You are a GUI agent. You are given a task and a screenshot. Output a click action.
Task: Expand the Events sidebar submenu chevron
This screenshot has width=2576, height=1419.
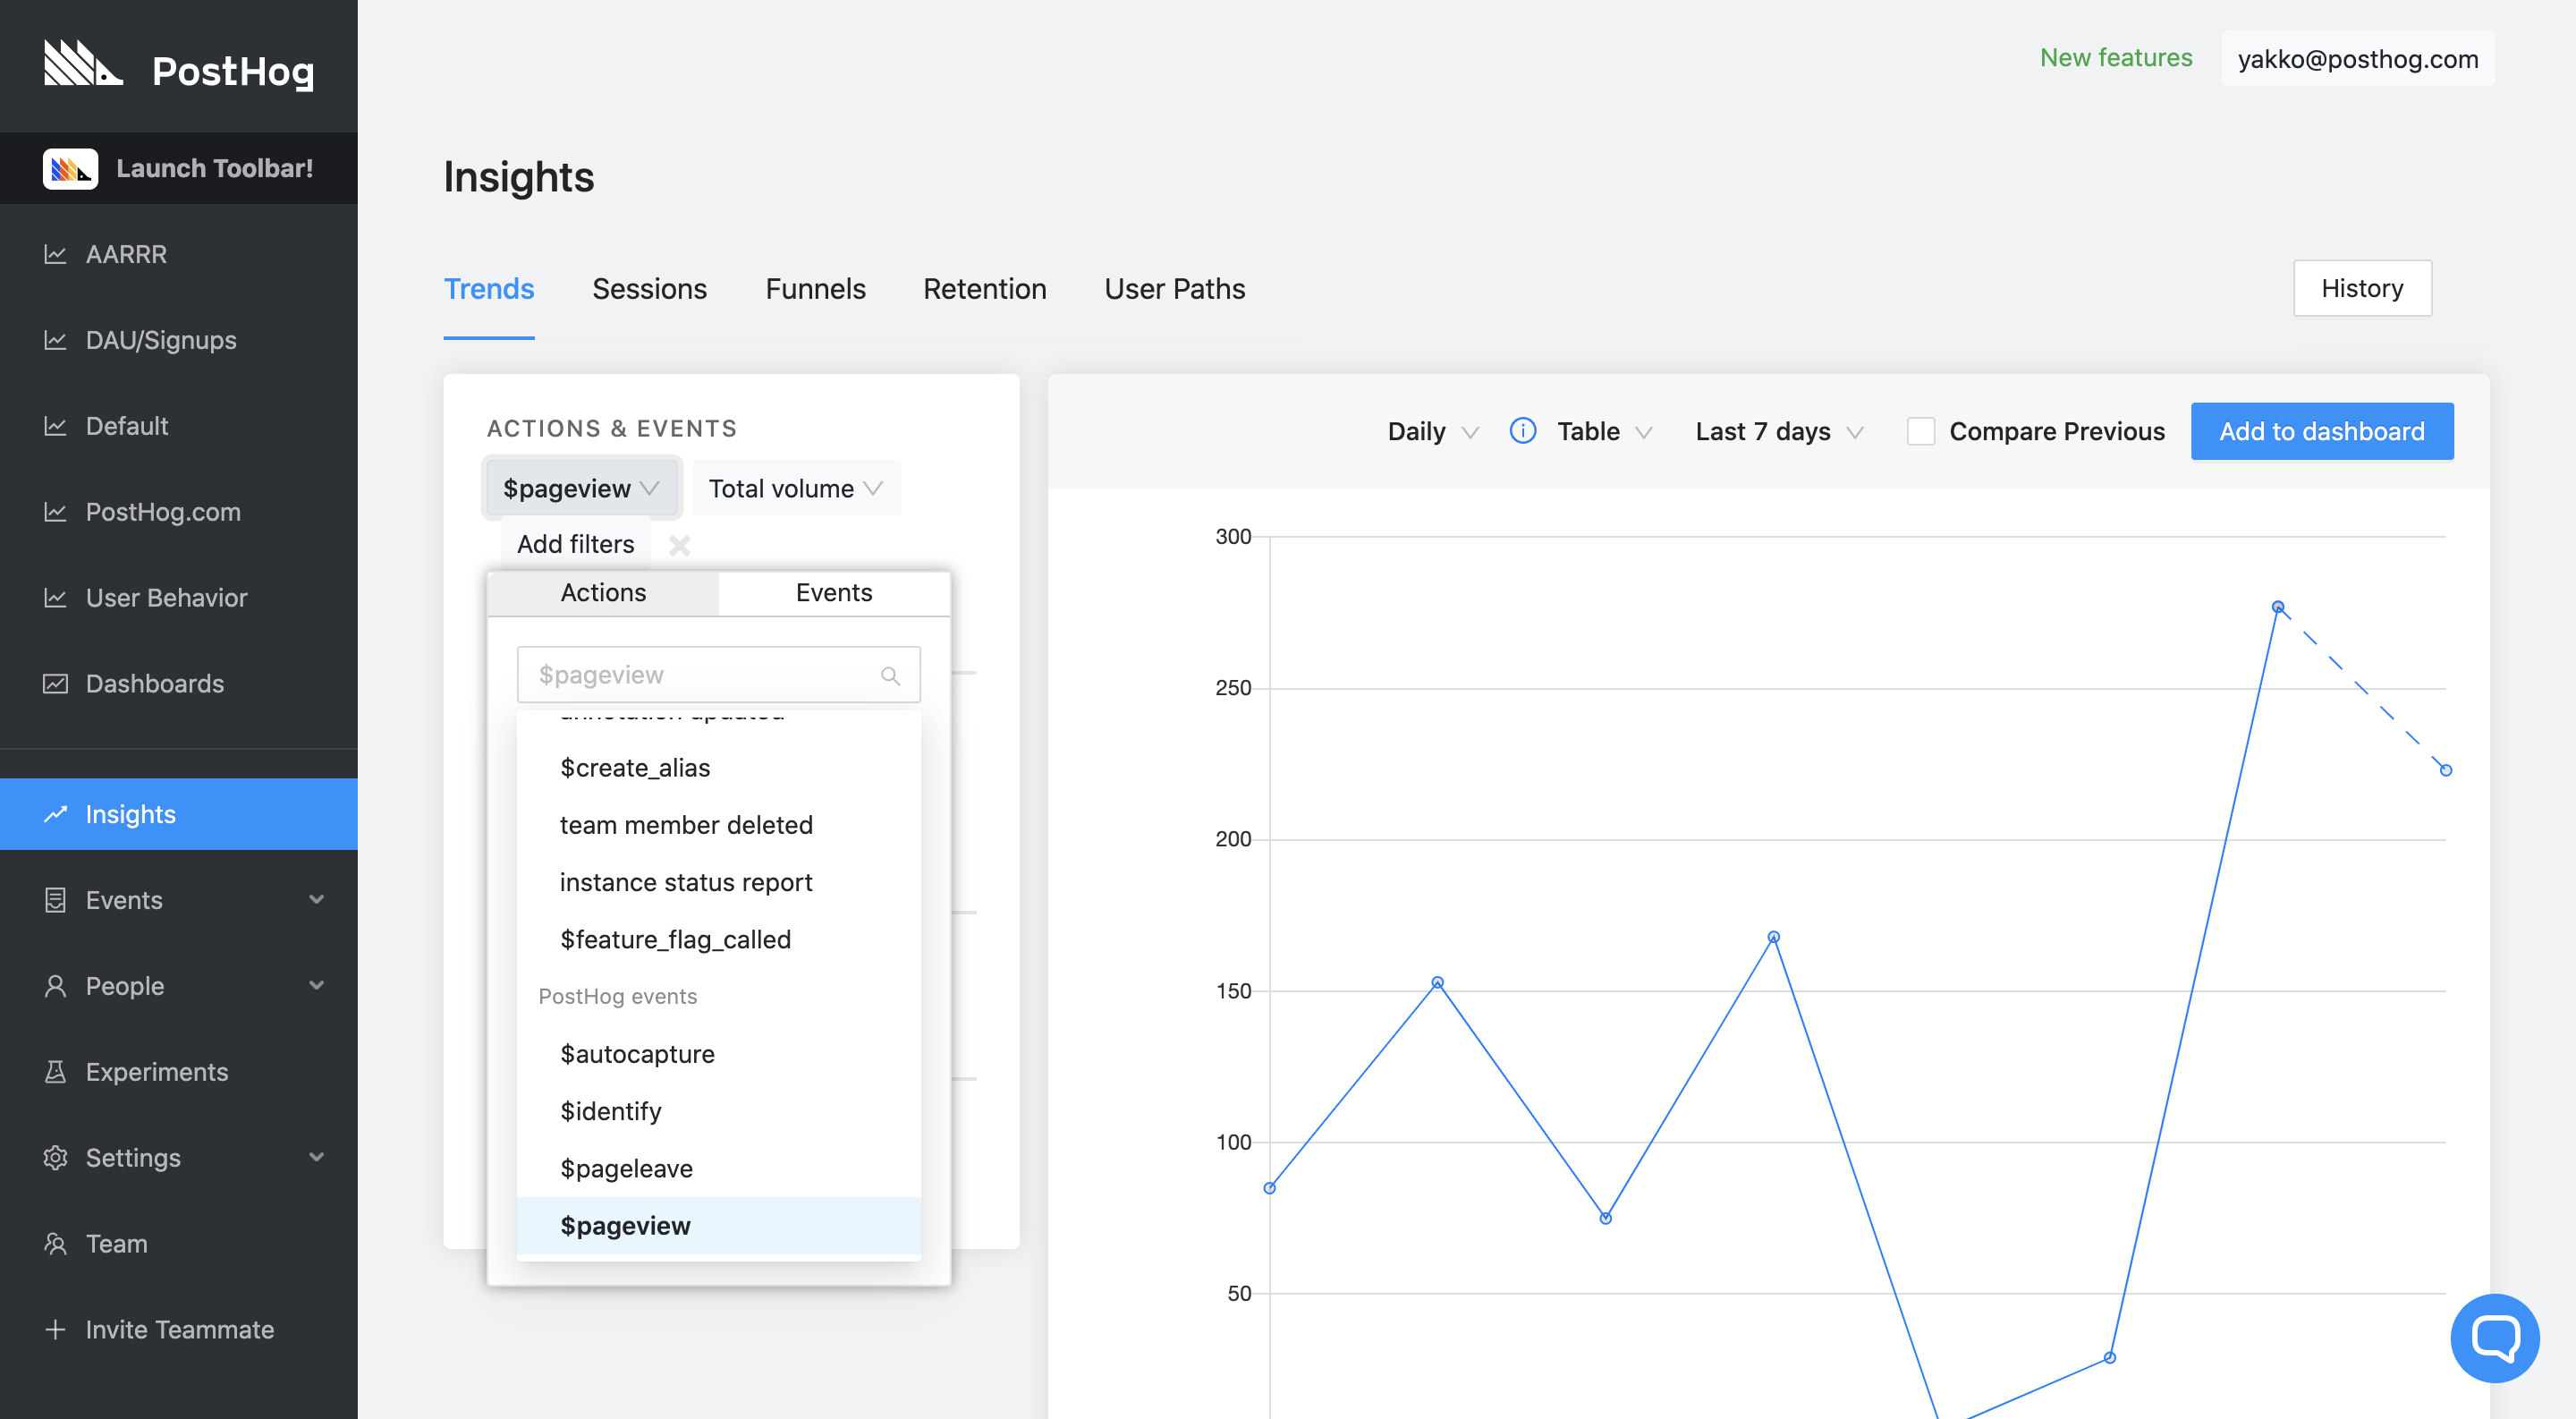316,900
